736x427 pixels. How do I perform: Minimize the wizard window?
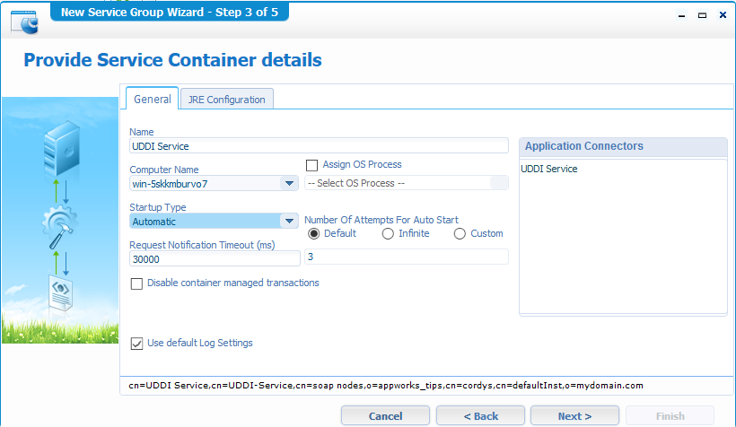click(x=683, y=15)
